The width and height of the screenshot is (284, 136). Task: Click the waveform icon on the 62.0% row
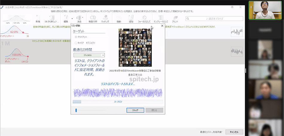click(237, 32)
